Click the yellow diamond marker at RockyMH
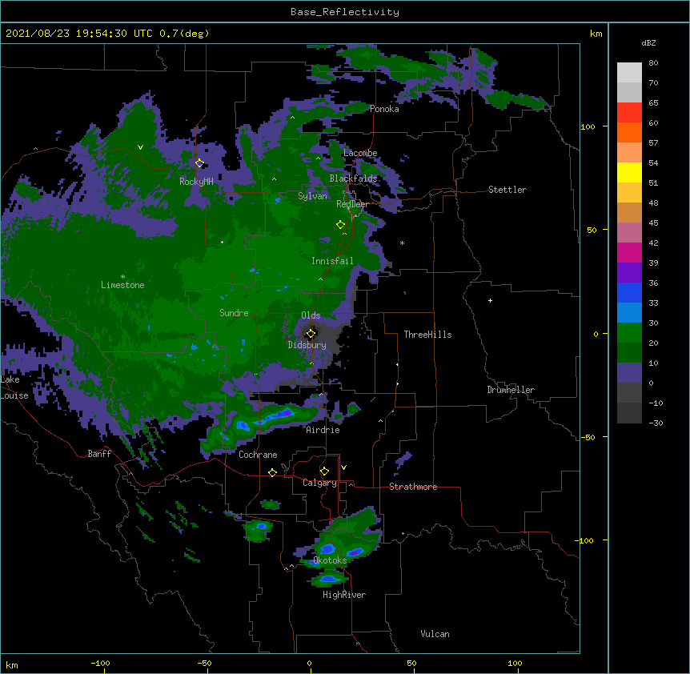 tap(199, 163)
